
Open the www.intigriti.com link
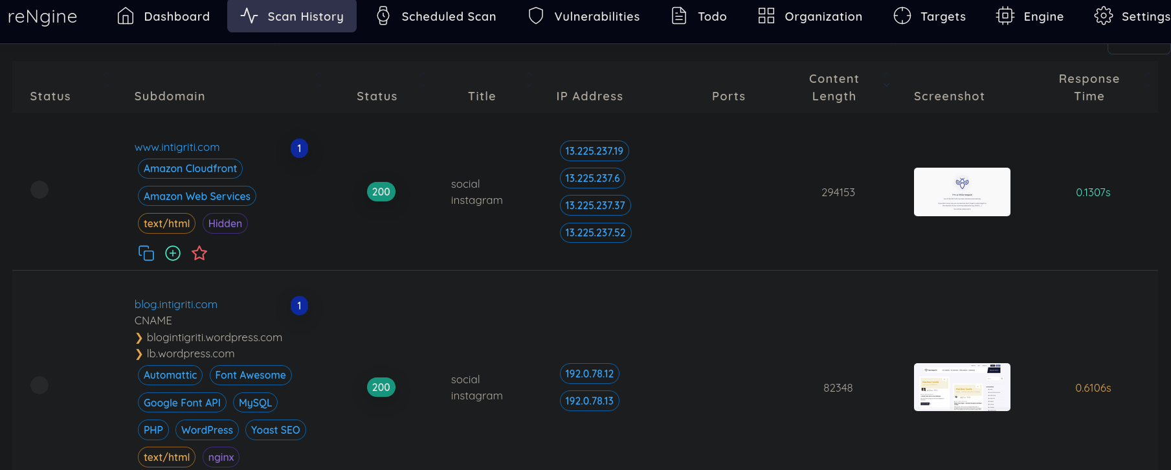(x=177, y=147)
